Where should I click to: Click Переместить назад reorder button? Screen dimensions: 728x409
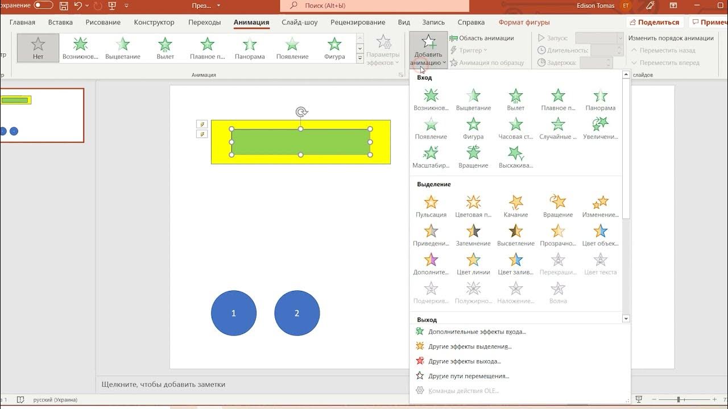pyautogui.click(x=663, y=51)
